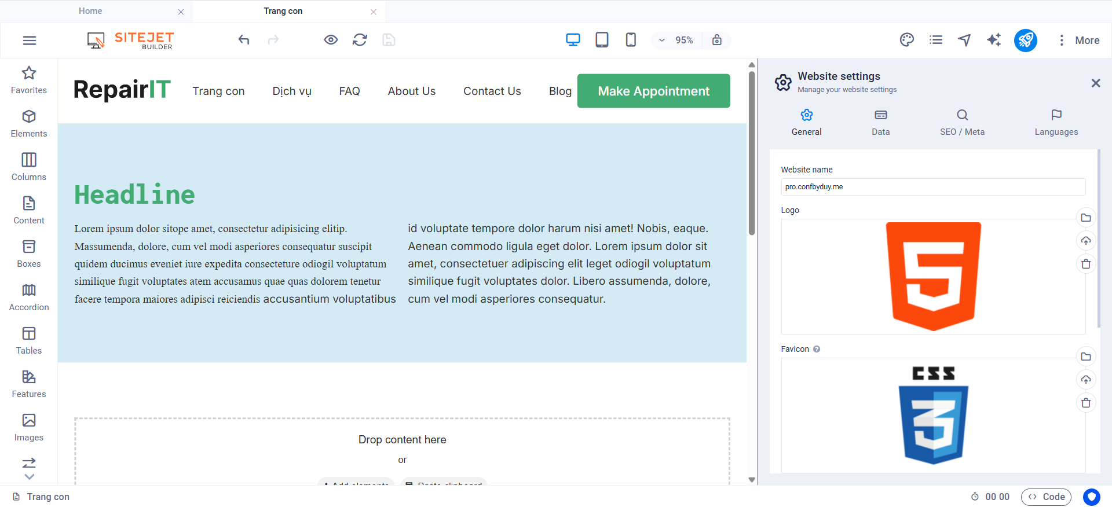Click the refresh/reload icon in toolbar
Viewport: 1112px width, 507px height.
360,40
